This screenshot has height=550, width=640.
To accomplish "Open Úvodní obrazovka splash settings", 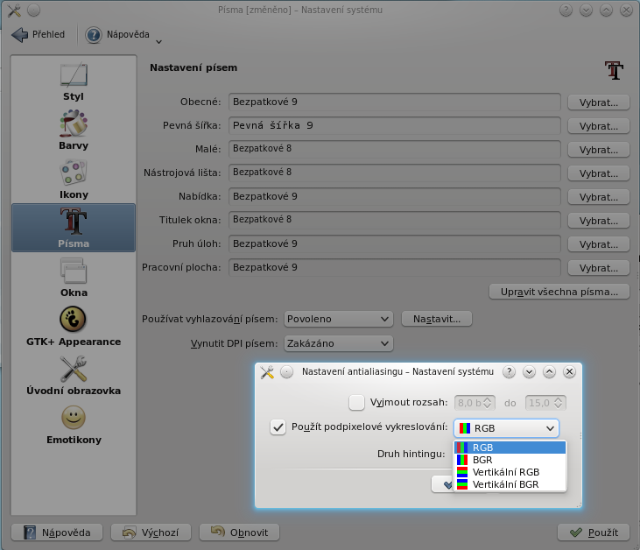I will (x=74, y=375).
